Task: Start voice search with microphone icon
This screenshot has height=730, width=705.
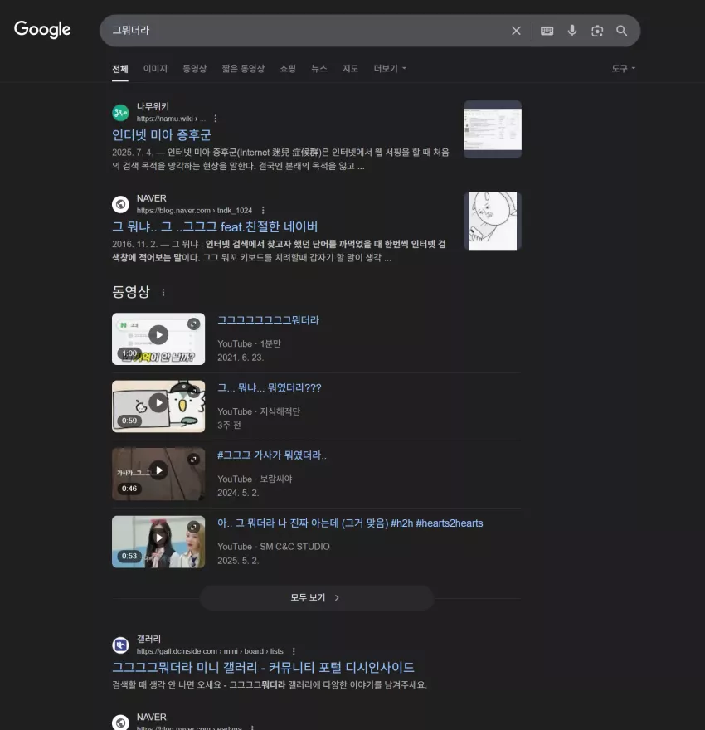Action: click(x=572, y=31)
